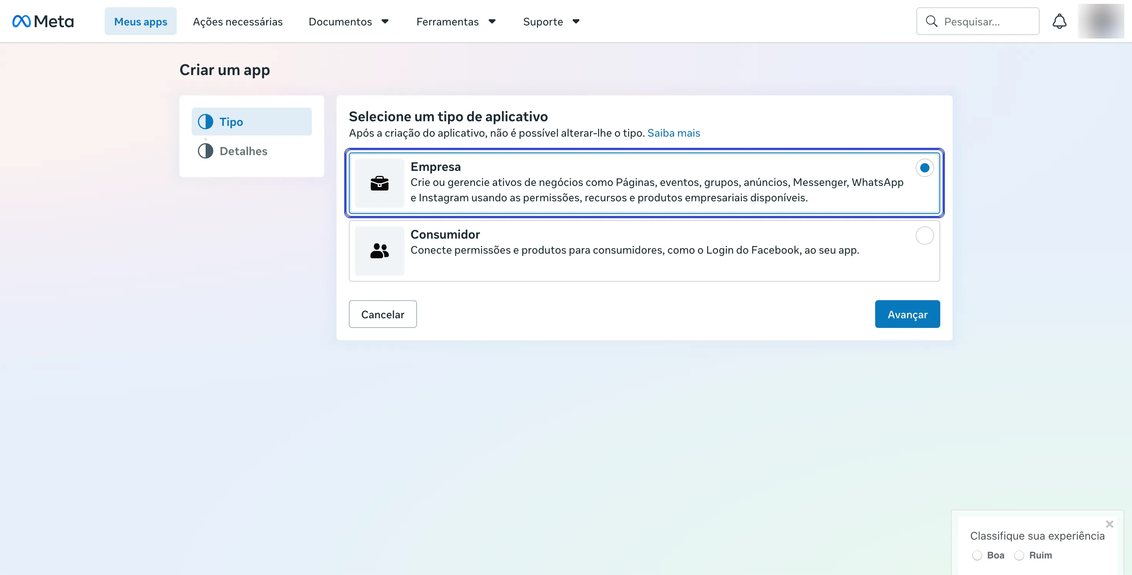Expand the Ferramentas dropdown

pyautogui.click(x=456, y=22)
